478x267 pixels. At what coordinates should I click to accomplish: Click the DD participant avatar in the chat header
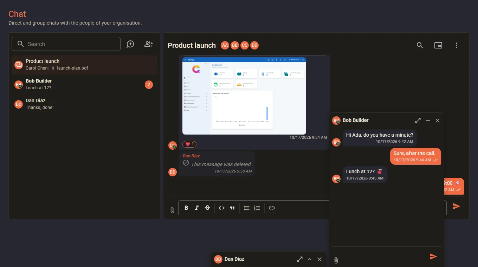(254, 45)
